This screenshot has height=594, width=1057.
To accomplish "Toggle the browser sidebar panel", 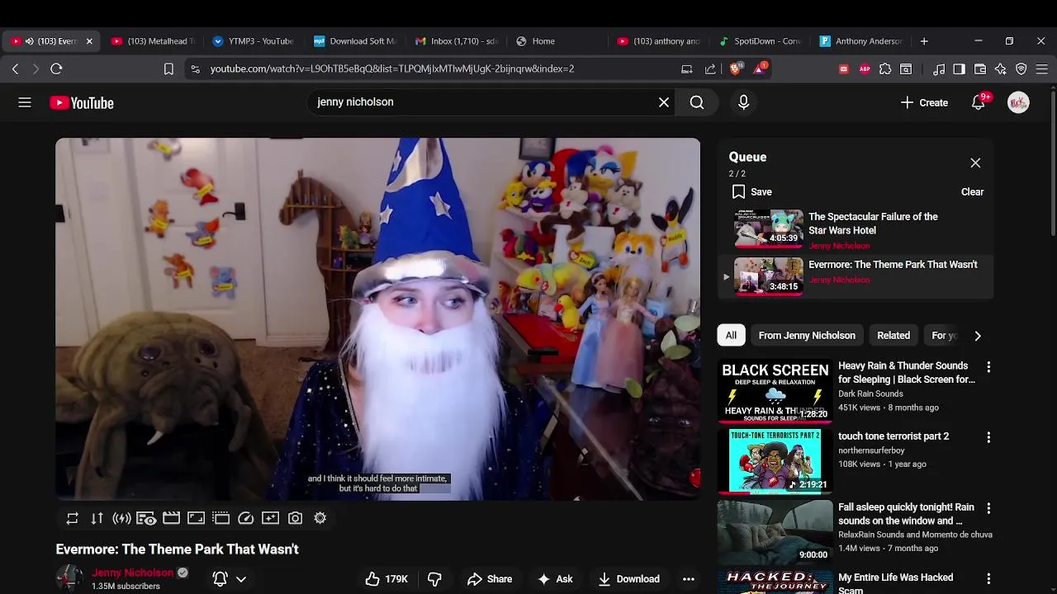I will [960, 69].
